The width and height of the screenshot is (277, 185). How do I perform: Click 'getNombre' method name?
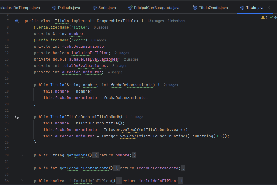(x=77, y=155)
